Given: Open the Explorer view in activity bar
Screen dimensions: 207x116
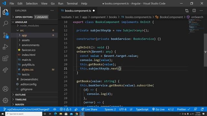Looking at the screenshot, I should (x=5, y=12).
